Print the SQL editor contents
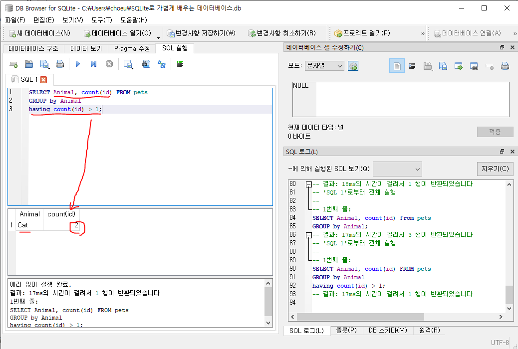Image resolution: width=518 pixels, height=349 pixels. click(60, 64)
